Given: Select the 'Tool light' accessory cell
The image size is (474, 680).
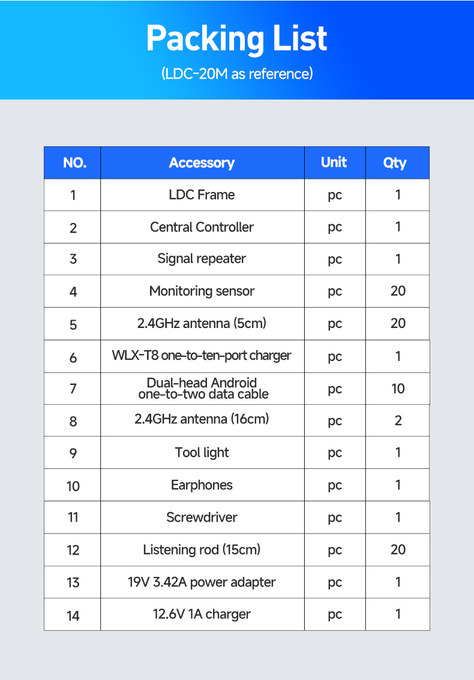Looking at the screenshot, I should tap(202, 453).
